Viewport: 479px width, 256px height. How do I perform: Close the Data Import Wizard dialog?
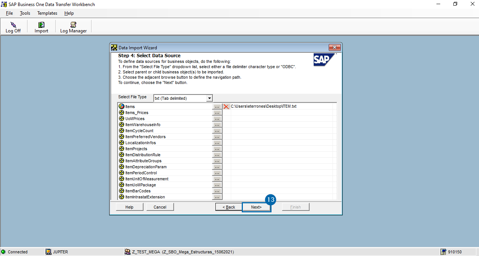pyautogui.click(x=334, y=47)
